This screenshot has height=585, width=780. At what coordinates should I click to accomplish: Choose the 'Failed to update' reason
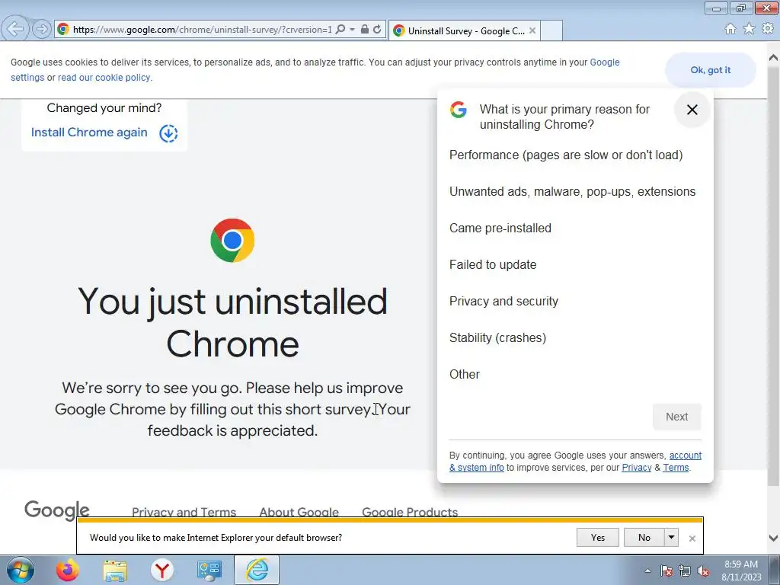point(493,264)
